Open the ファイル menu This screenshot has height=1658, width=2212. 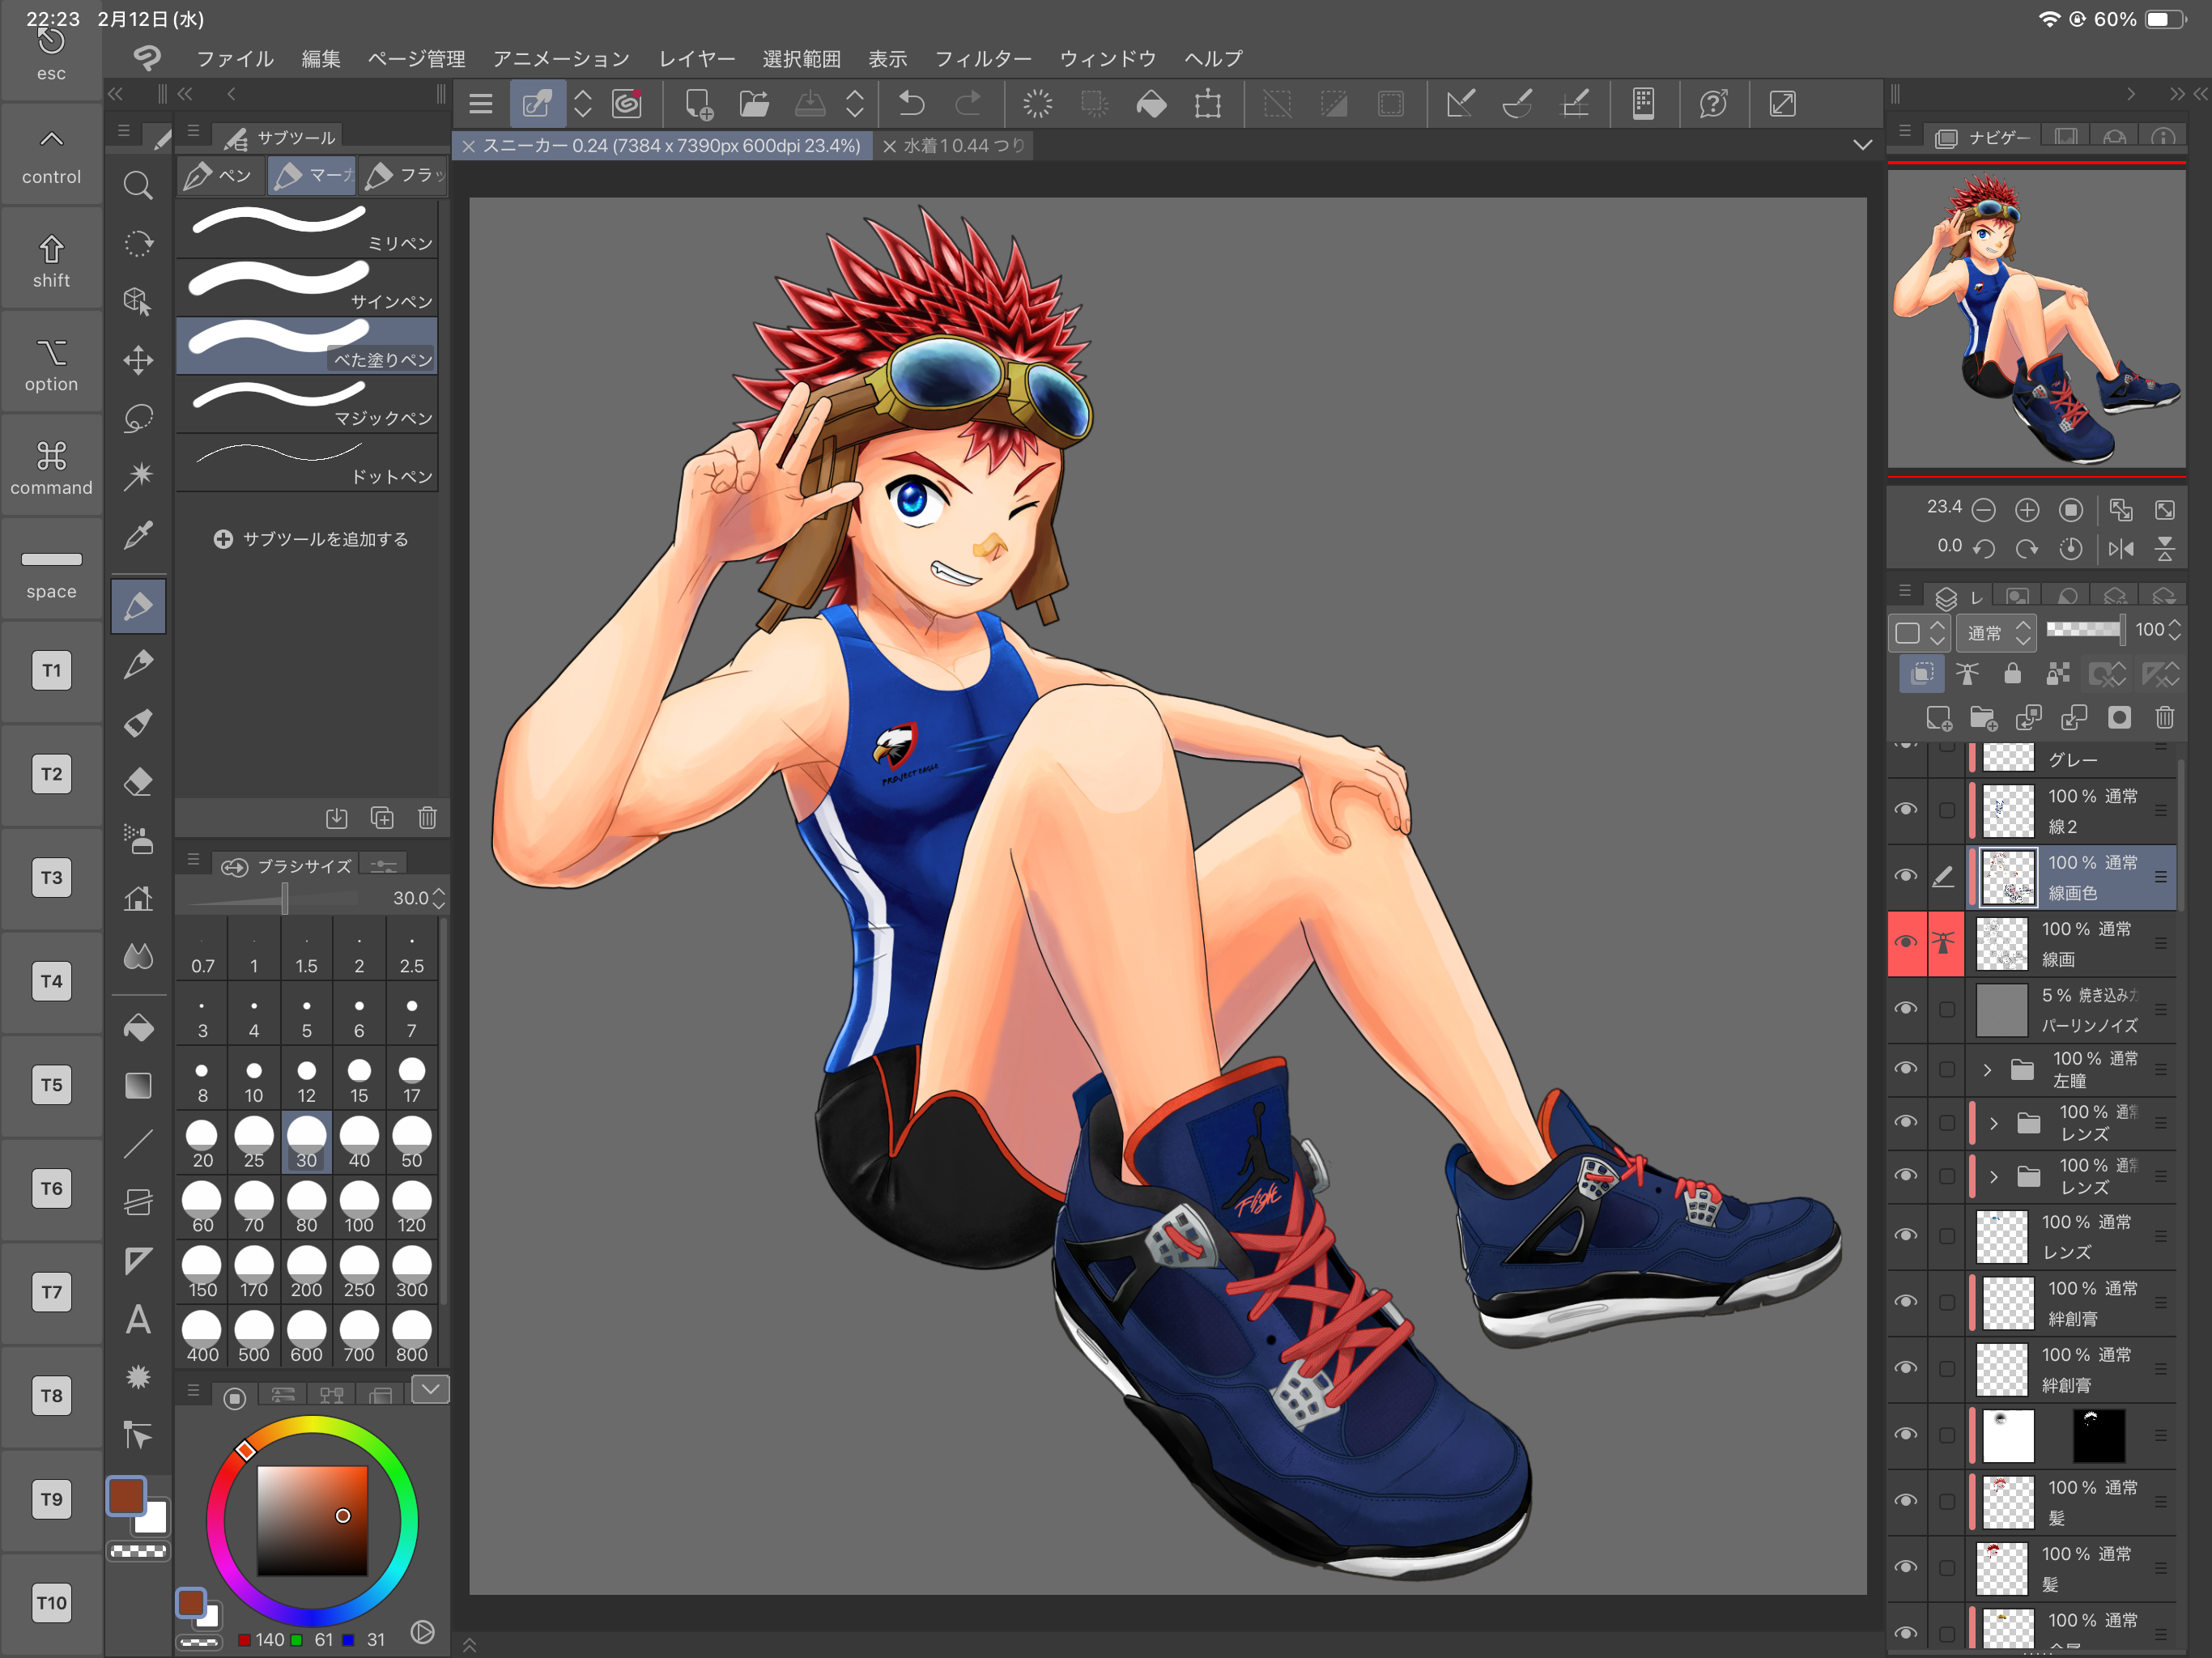pos(235,58)
